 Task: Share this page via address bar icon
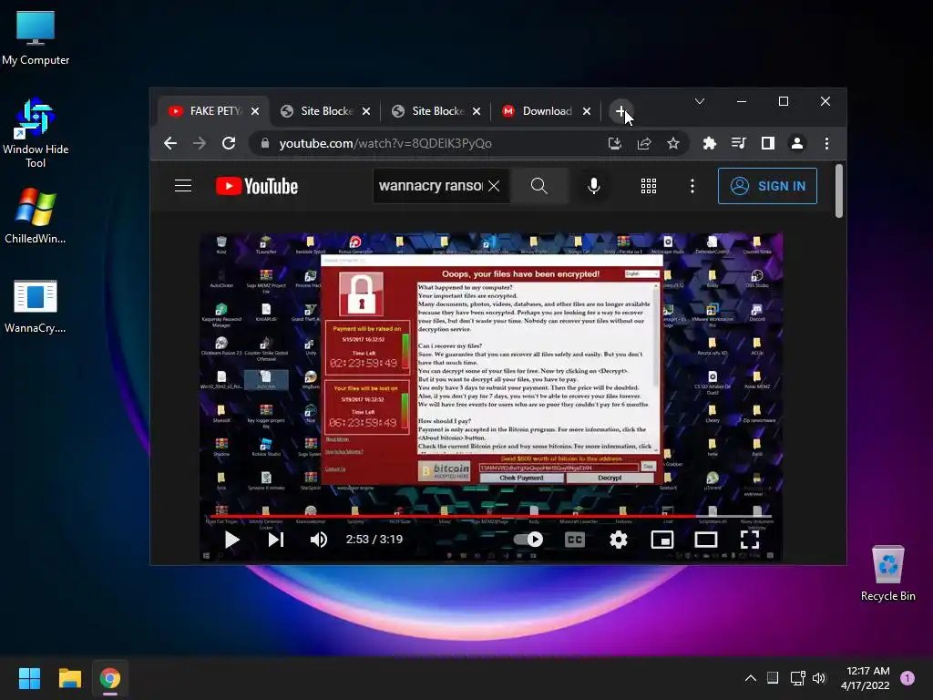644,143
